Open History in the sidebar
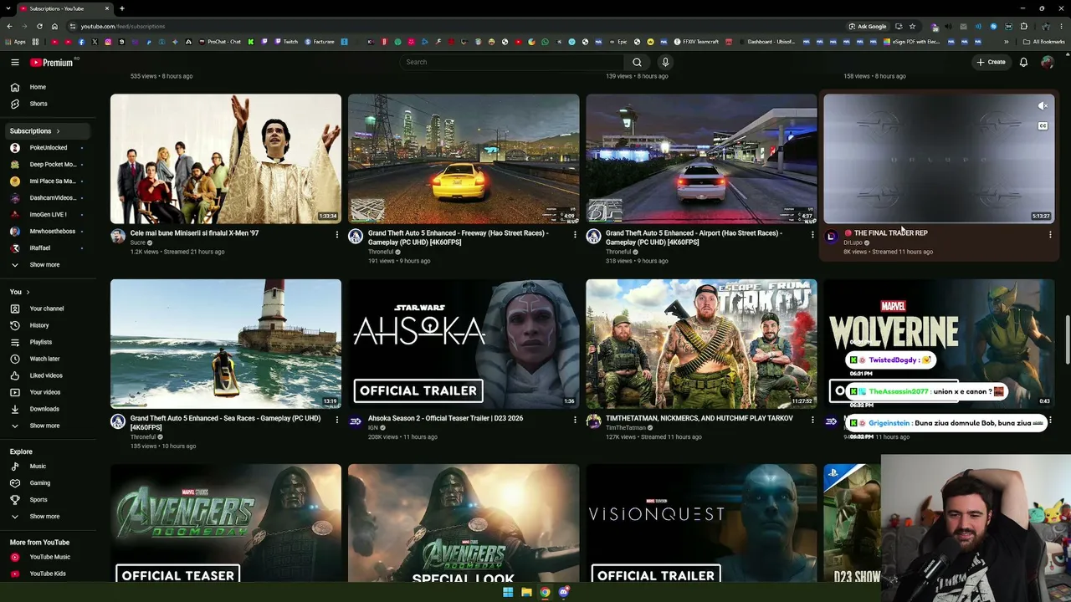The width and height of the screenshot is (1071, 602). pos(46,325)
